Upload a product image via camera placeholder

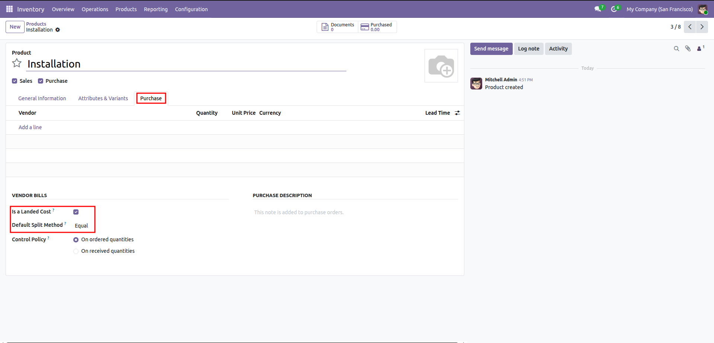[x=441, y=66]
